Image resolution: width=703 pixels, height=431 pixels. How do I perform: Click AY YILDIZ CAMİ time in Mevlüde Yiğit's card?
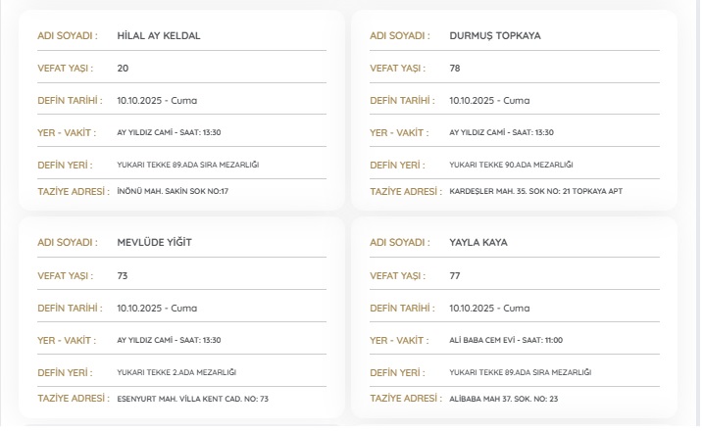(169, 340)
